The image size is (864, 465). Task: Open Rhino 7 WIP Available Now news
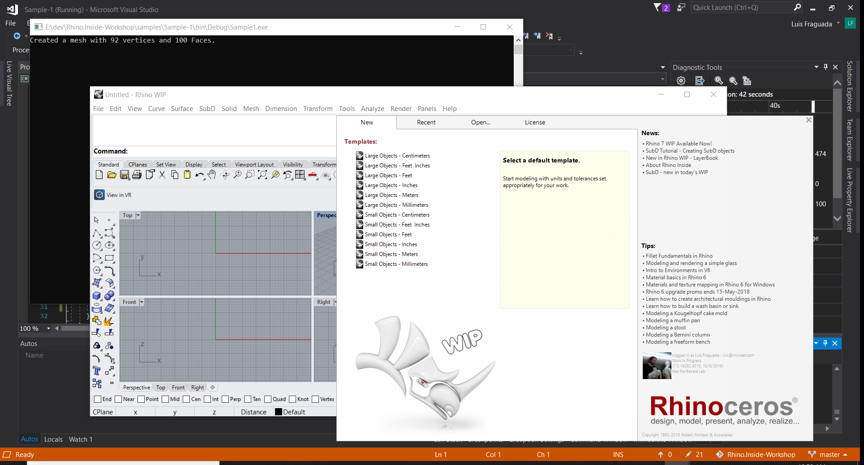coord(679,144)
